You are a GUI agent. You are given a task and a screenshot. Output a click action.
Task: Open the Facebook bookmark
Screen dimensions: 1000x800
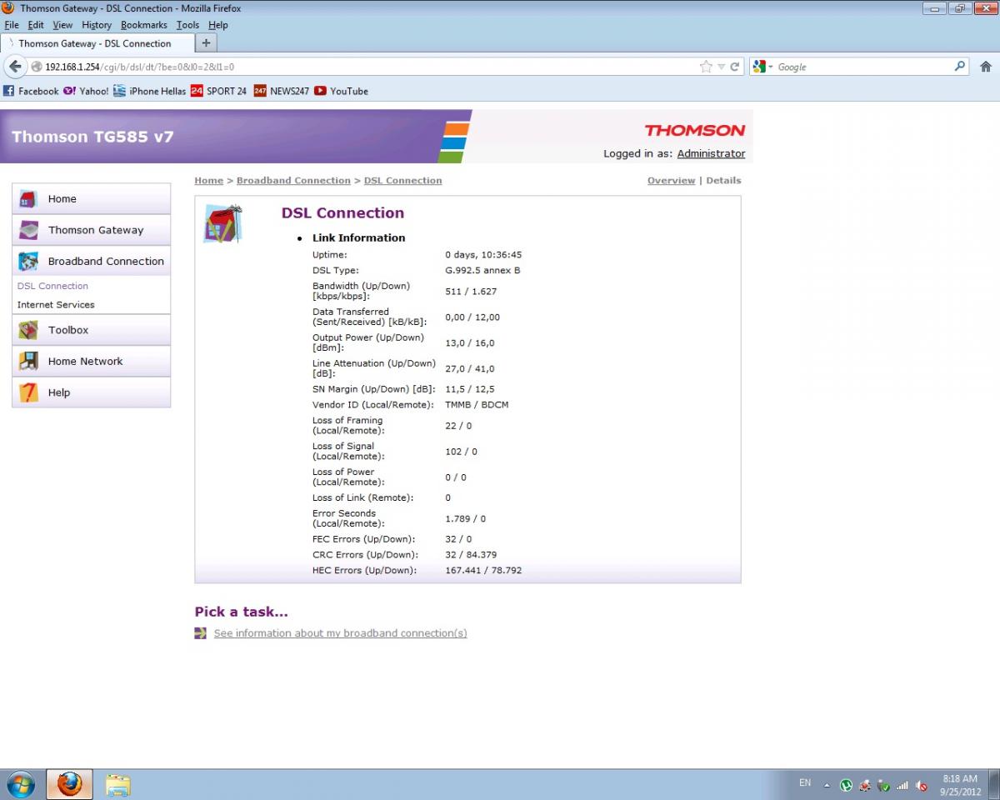click(32, 91)
